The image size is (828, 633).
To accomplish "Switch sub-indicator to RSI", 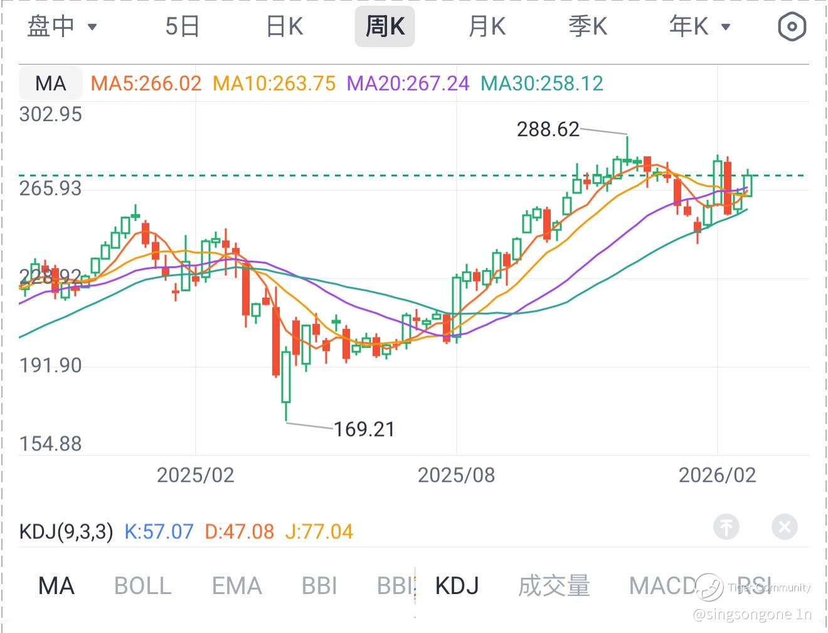I will pyautogui.click(x=755, y=586).
